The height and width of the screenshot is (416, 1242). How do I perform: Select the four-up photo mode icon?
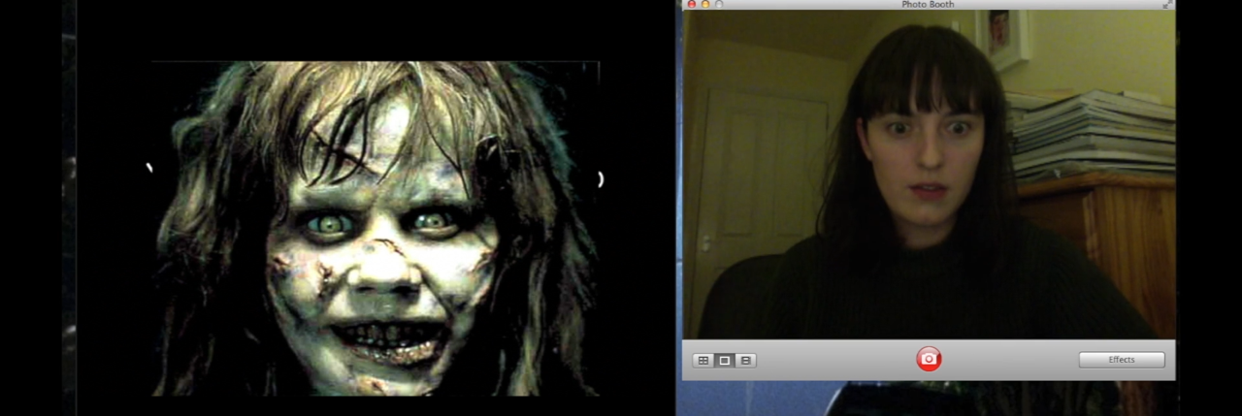coord(703,361)
